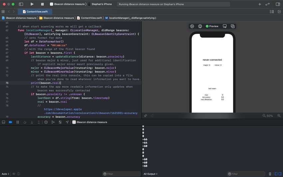This screenshot has height=177, width=283.
Task: Stop the running app
Action: tap(42, 4)
